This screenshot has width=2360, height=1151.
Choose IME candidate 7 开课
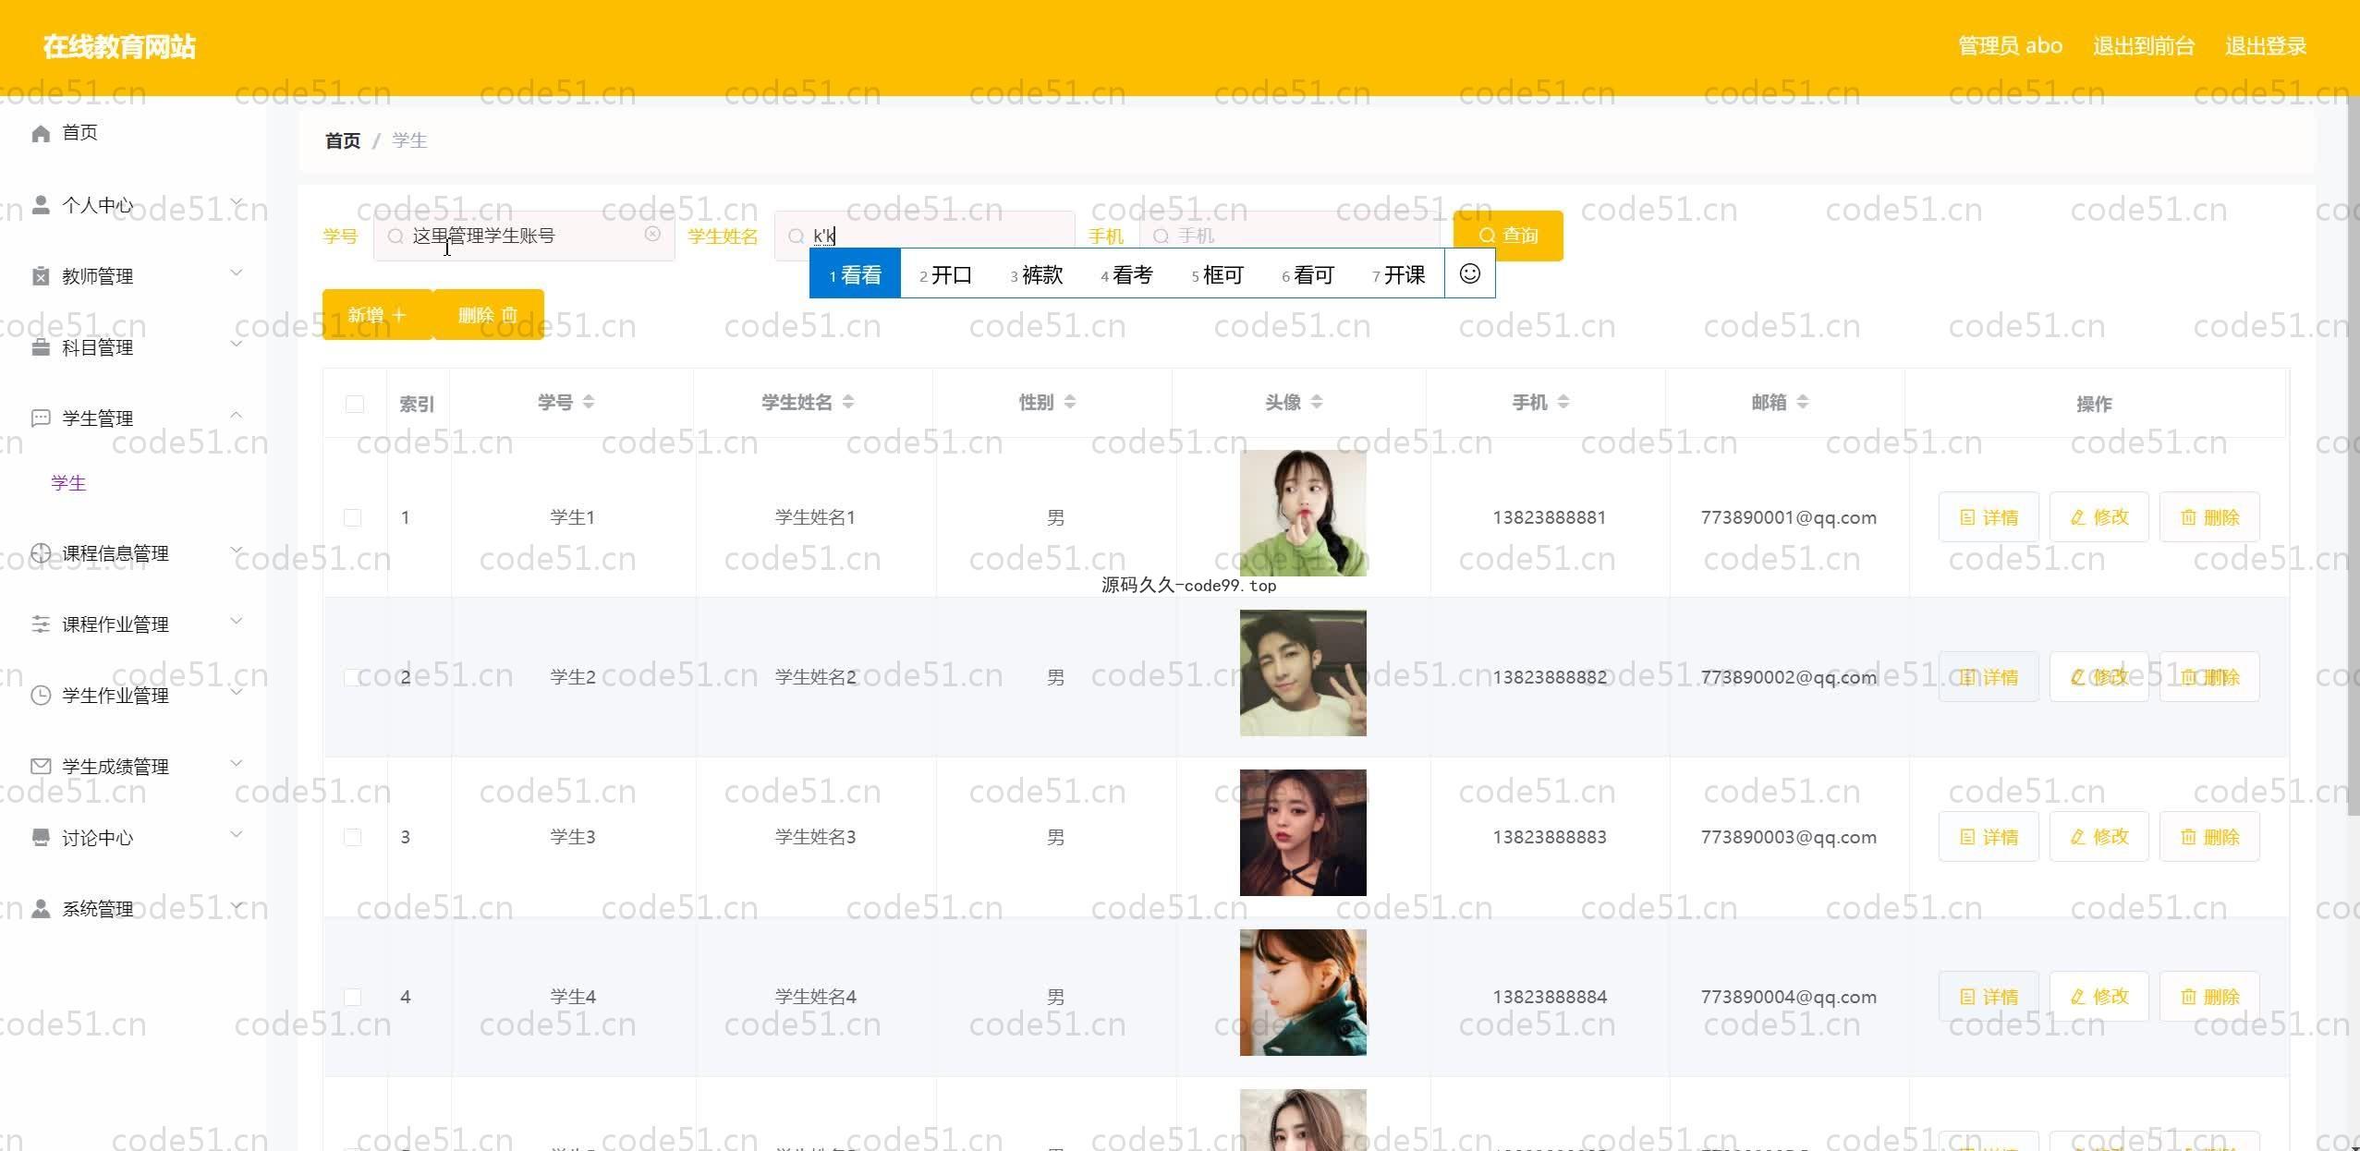[1398, 274]
